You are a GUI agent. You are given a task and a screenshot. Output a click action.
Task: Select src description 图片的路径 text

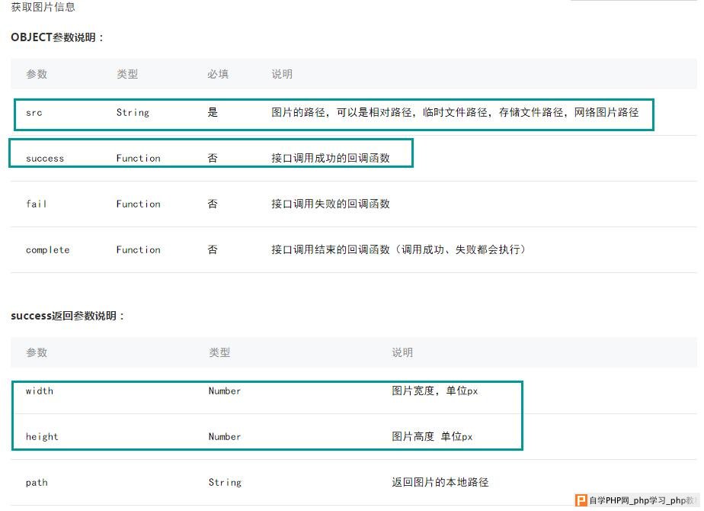tap(455, 112)
